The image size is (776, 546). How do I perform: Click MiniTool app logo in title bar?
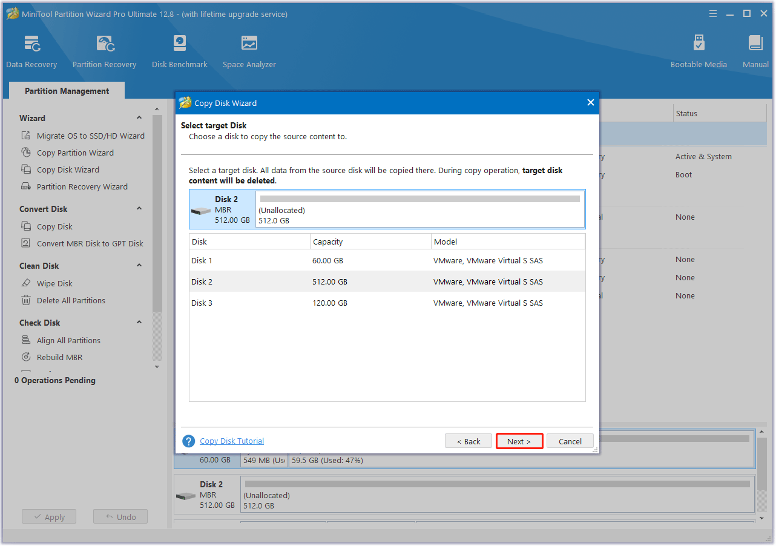11,13
